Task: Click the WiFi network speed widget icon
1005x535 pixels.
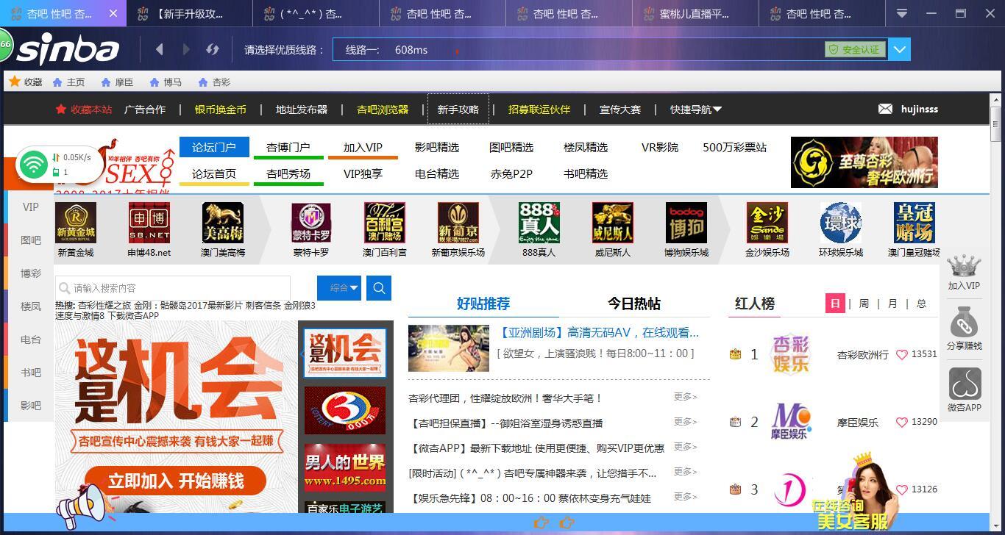Action: 34,164
